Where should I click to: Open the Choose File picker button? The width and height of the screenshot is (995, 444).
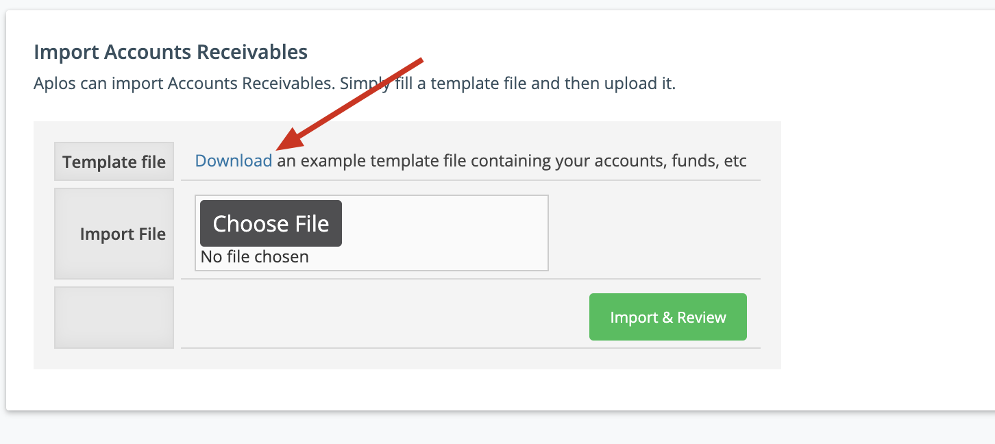point(271,223)
